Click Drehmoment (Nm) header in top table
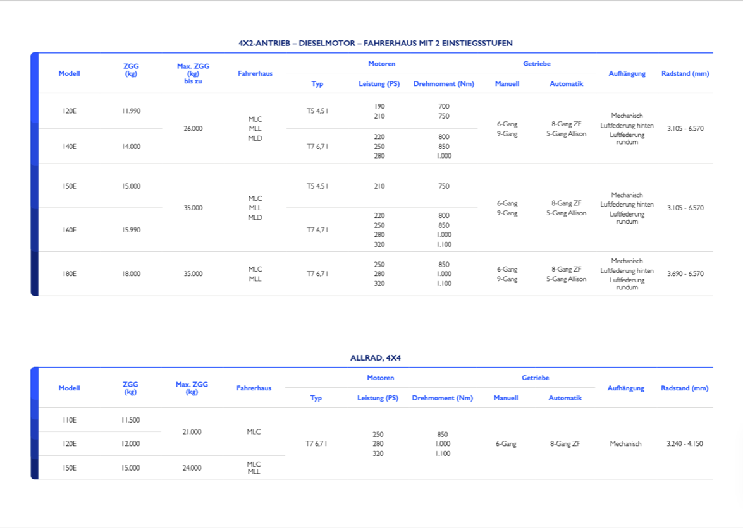 click(443, 84)
